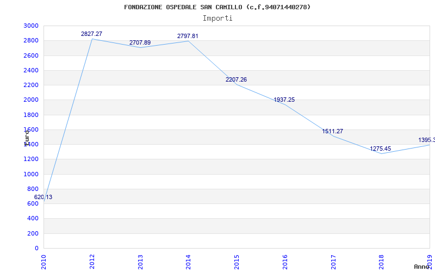Select the 2207.26 data label
The image size is (435, 272).
point(236,79)
